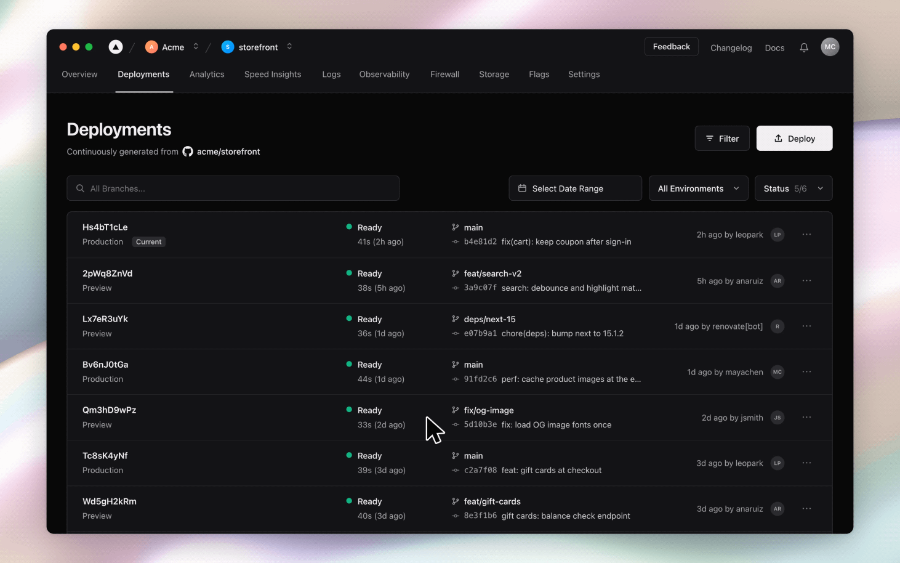Click the R avatar for renovate[bot]

point(777,326)
